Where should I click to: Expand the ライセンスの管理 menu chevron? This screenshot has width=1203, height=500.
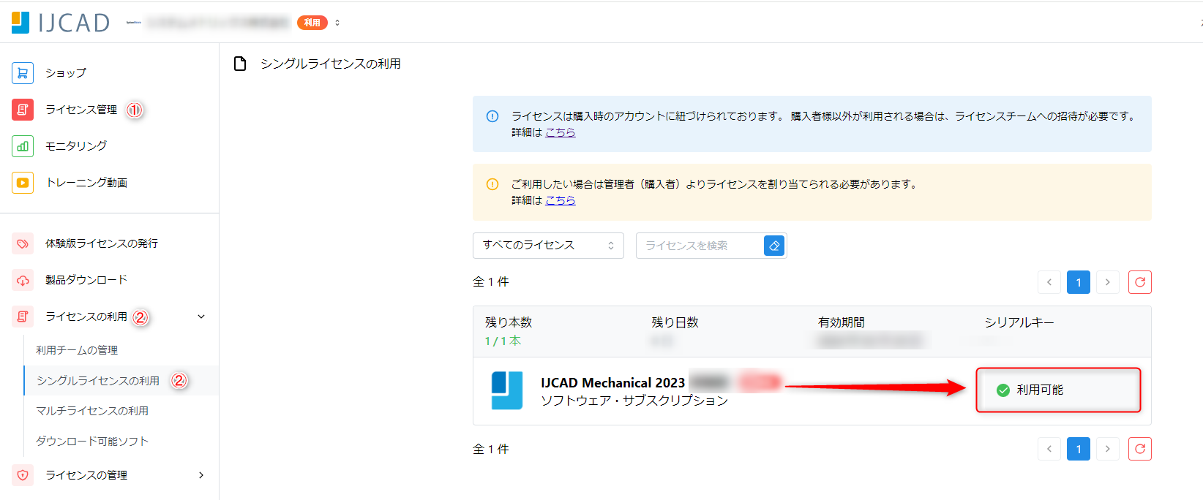point(201,475)
